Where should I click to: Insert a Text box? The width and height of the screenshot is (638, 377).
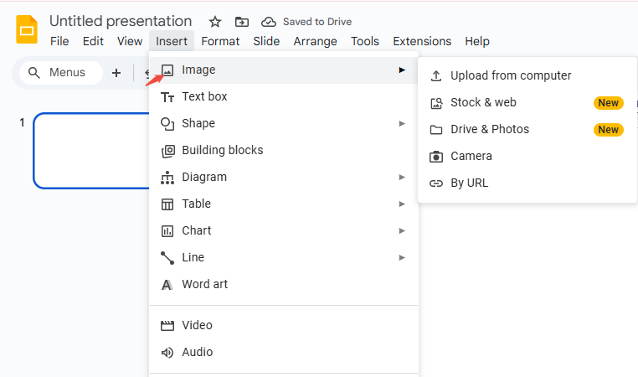204,96
